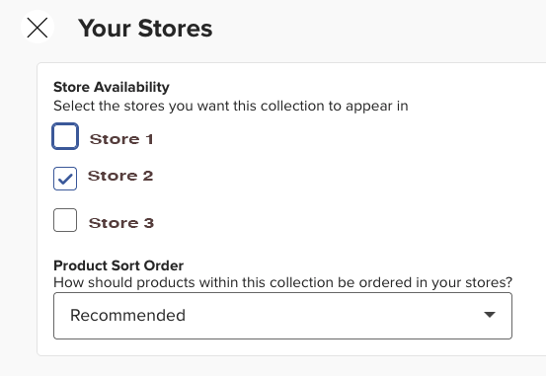546x376 pixels.
Task: Click the Store 1 label text
Action: pyautogui.click(x=121, y=139)
